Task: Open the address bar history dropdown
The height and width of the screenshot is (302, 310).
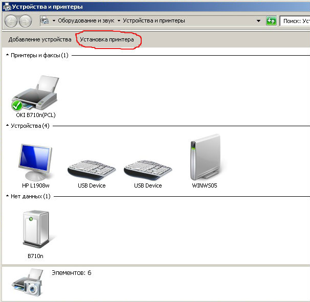Action: click(x=259, y=21)
